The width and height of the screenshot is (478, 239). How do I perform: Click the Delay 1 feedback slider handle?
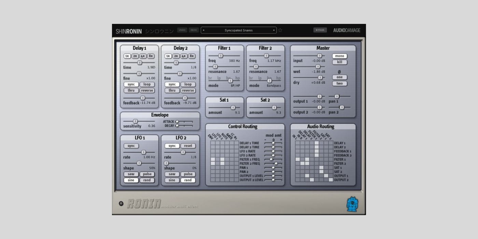143,98
